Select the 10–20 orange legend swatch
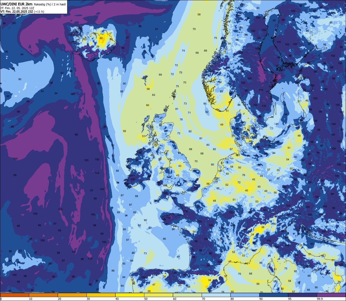This screenshot has height=301, width=346. 43,295
